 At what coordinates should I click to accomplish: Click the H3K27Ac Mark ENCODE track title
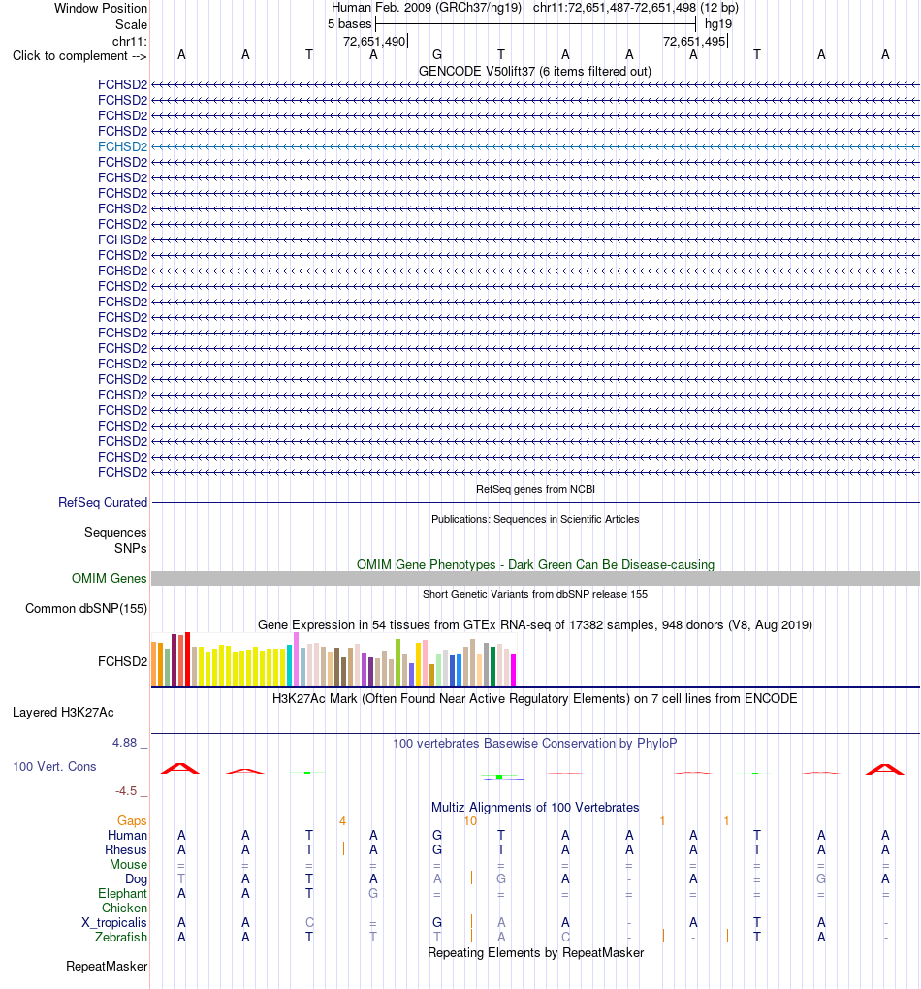point(535,699)
